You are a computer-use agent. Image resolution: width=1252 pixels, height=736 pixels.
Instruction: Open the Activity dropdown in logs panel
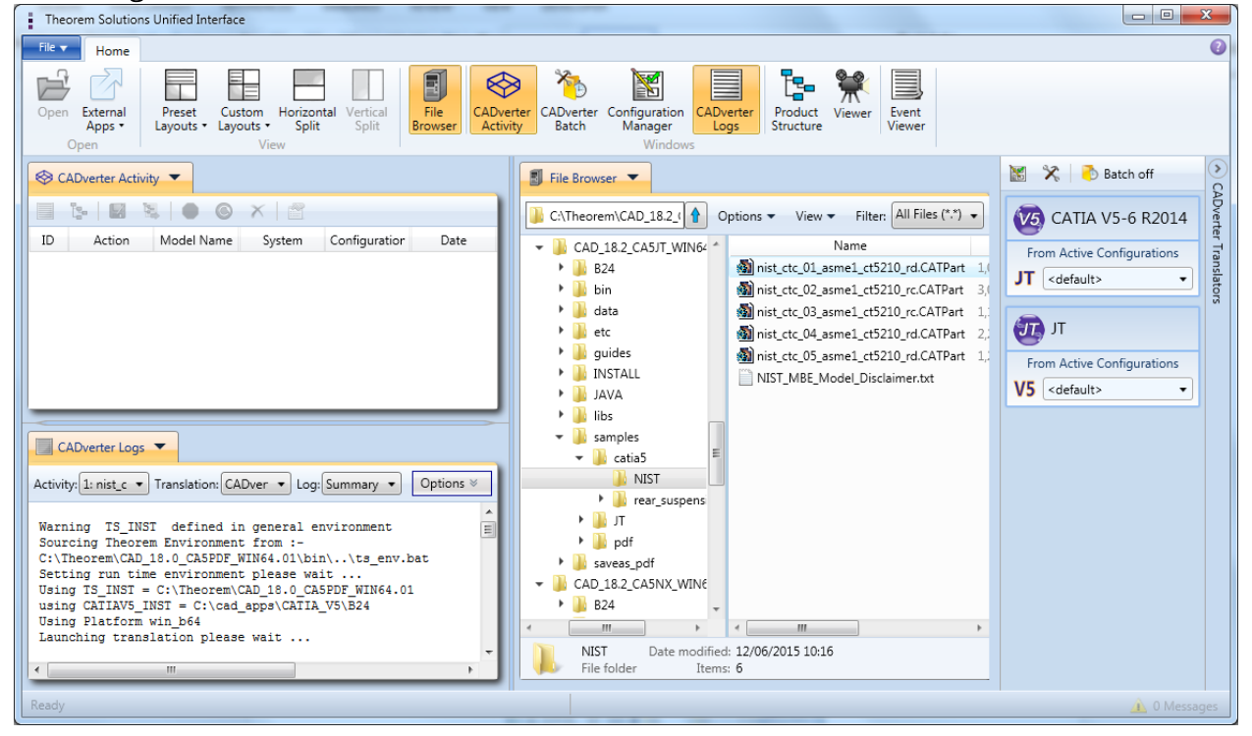point(114,484)
